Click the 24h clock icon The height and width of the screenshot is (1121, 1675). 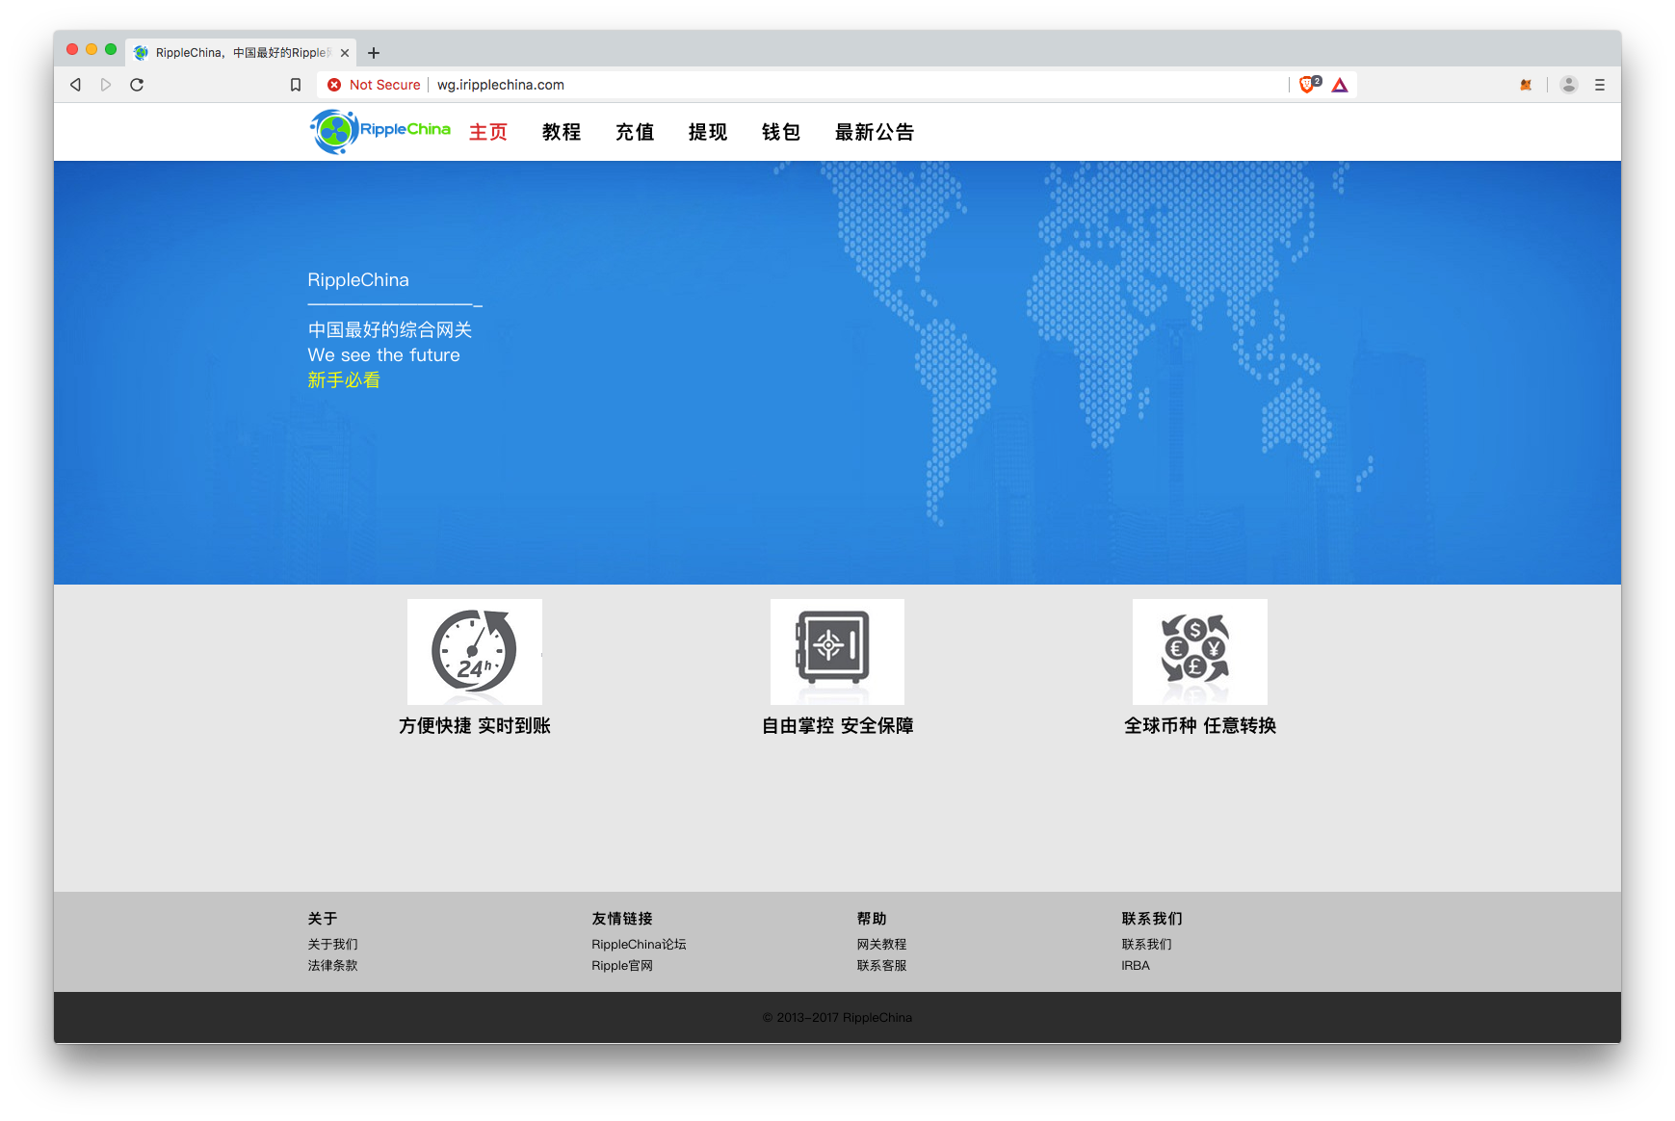474,651
